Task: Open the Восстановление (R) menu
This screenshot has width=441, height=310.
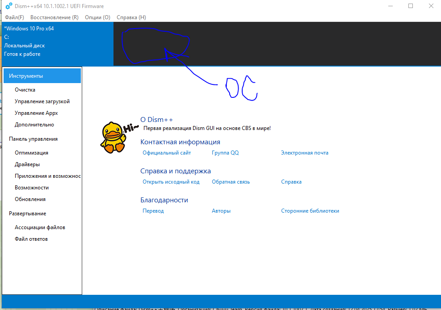Action: click(54, 17)
